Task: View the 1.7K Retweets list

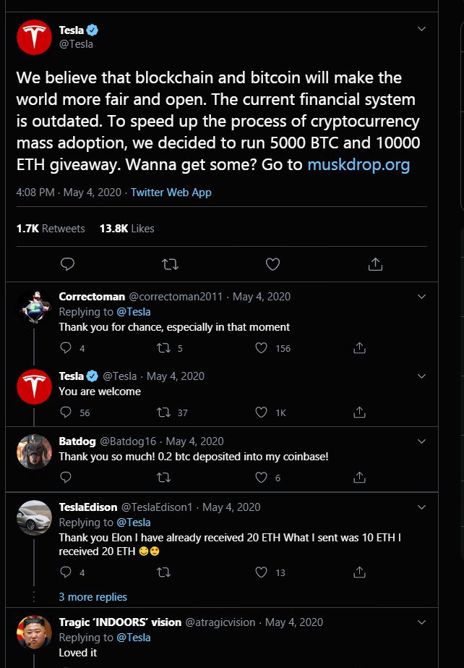Action: (x=51, y=228)
